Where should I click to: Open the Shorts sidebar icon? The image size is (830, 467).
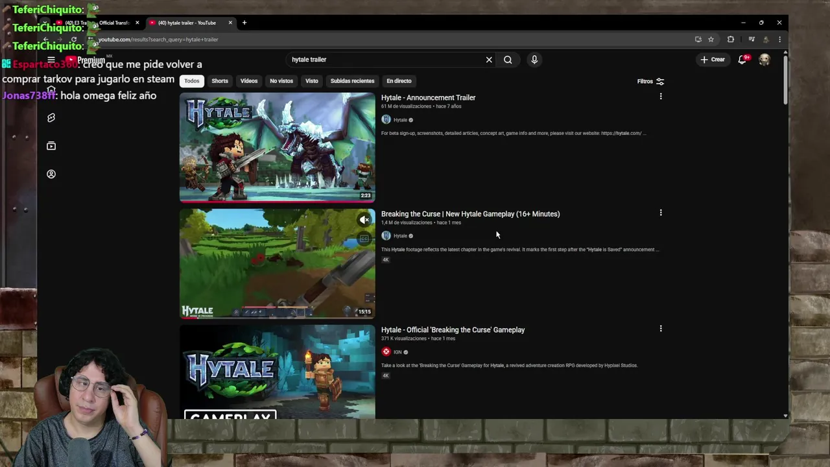pos(51,118)
